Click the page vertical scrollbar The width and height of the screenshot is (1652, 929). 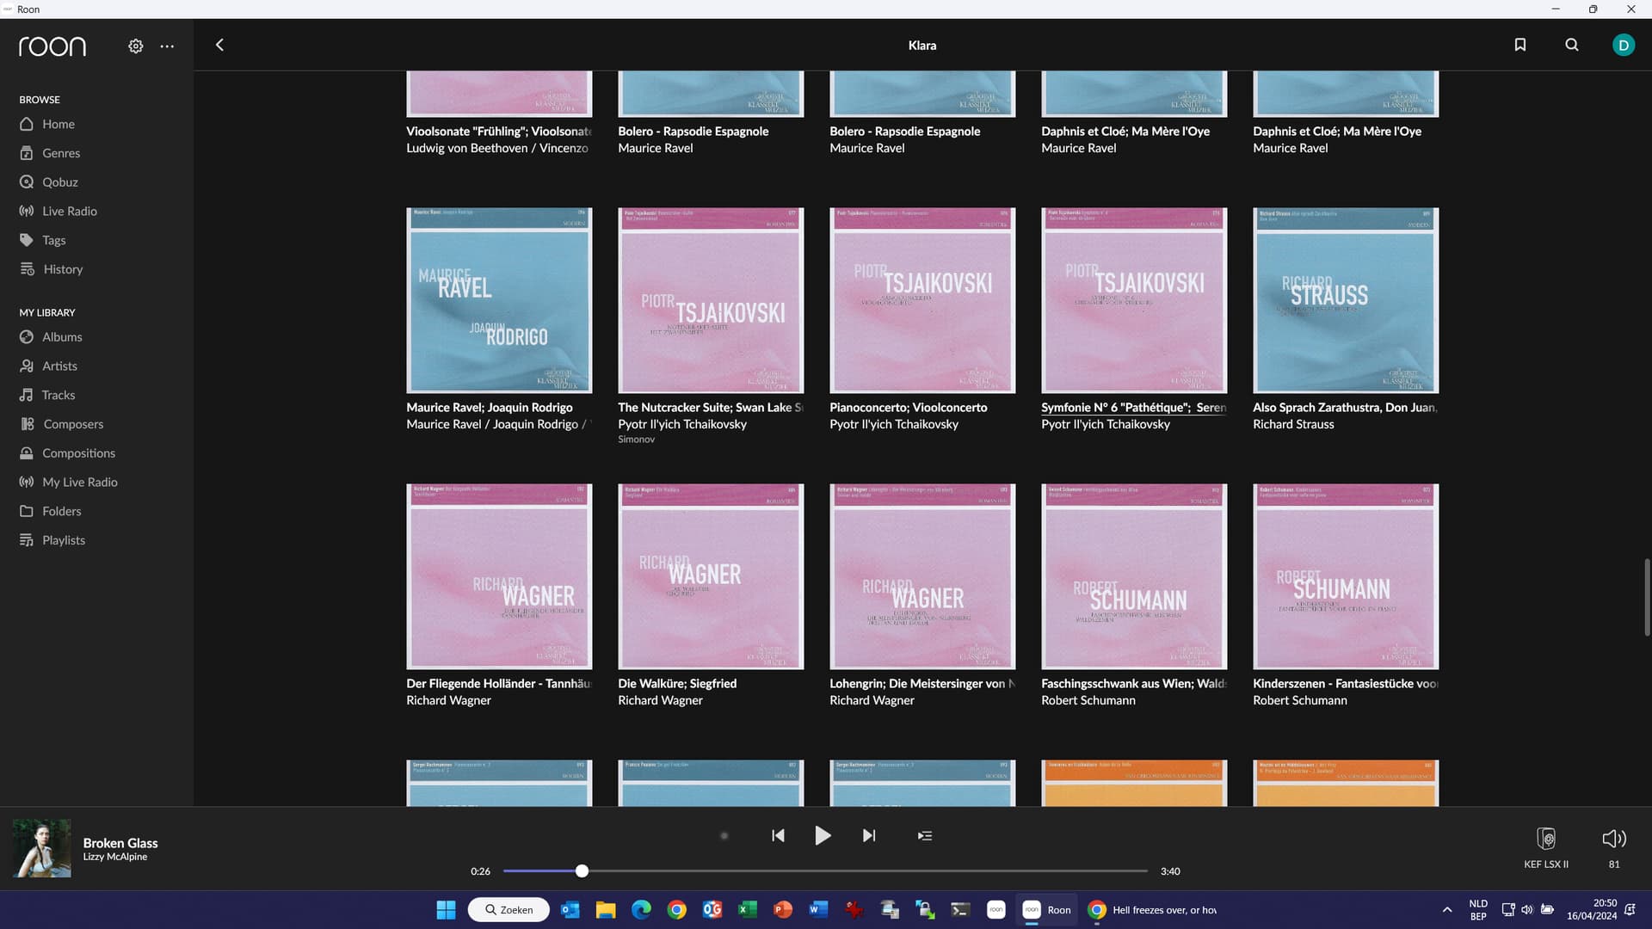coord(1647,598)
